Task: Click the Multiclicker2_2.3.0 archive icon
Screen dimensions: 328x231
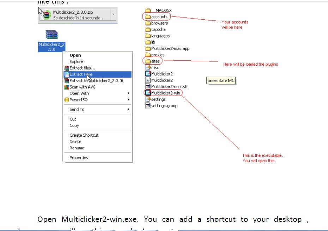Action: tap(51, 35)
